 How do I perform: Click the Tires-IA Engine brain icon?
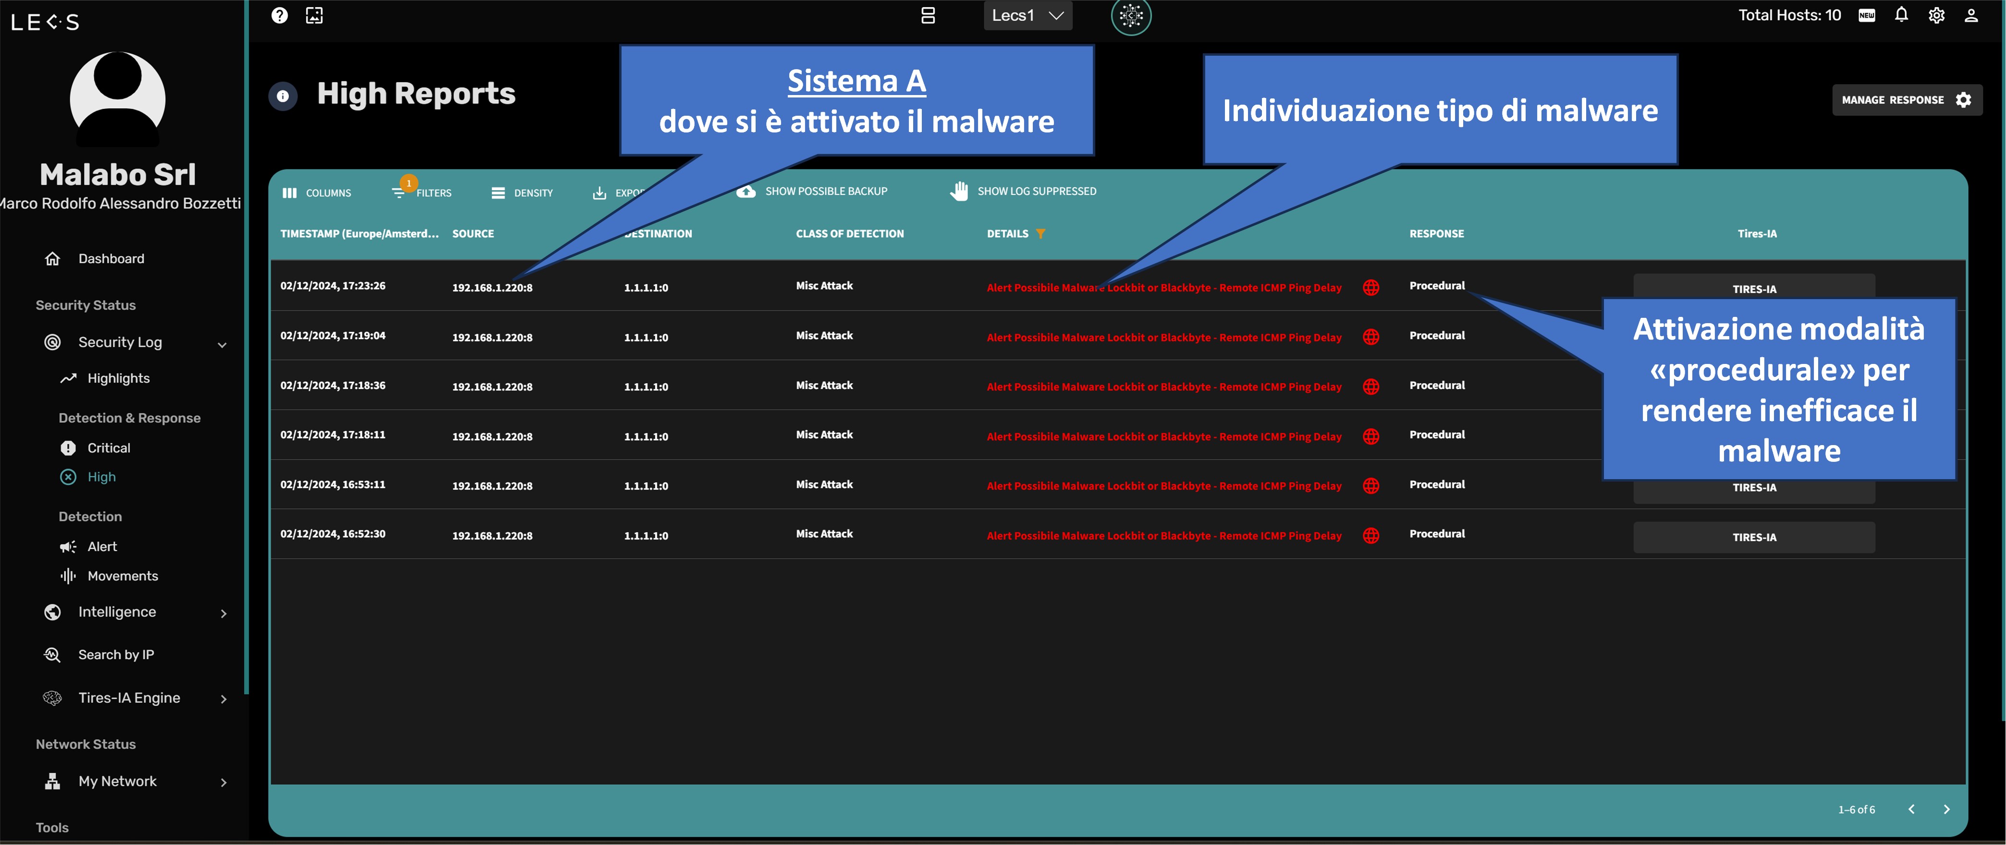coord(52,698)
